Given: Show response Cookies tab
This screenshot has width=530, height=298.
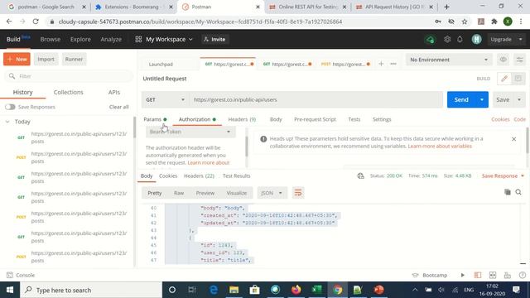Looking at the screenshot, I should point(168,175).
